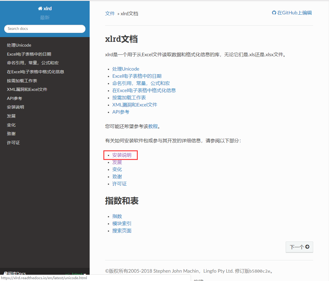Open the 模块索引 link
Screen dimensions: 329x281
click(x=122, y=224)
